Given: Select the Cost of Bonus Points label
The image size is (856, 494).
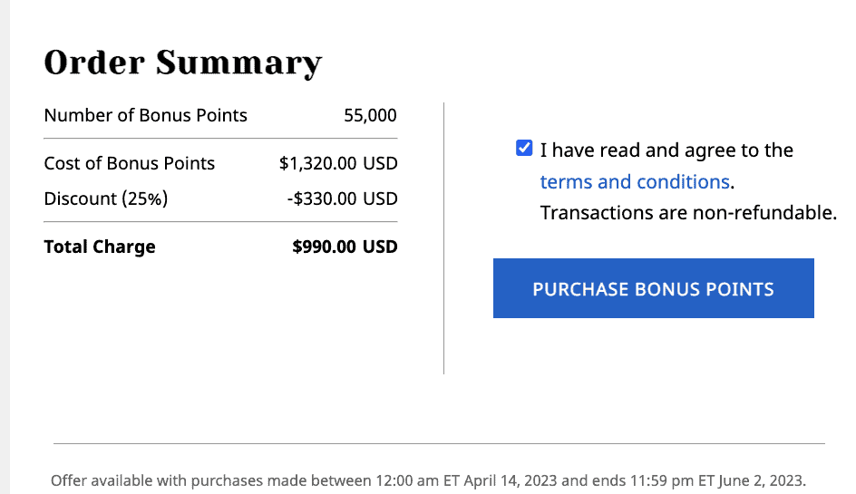Looking at the screenshot, I should [x=129, y=163].
